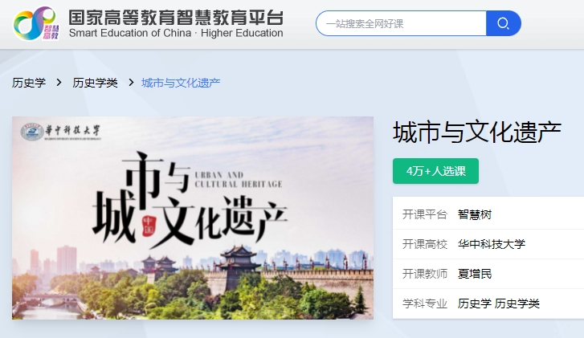Click the 开课教师 row label
The height and width of the screenshot is (338, 584).
(x=425, y=274)
